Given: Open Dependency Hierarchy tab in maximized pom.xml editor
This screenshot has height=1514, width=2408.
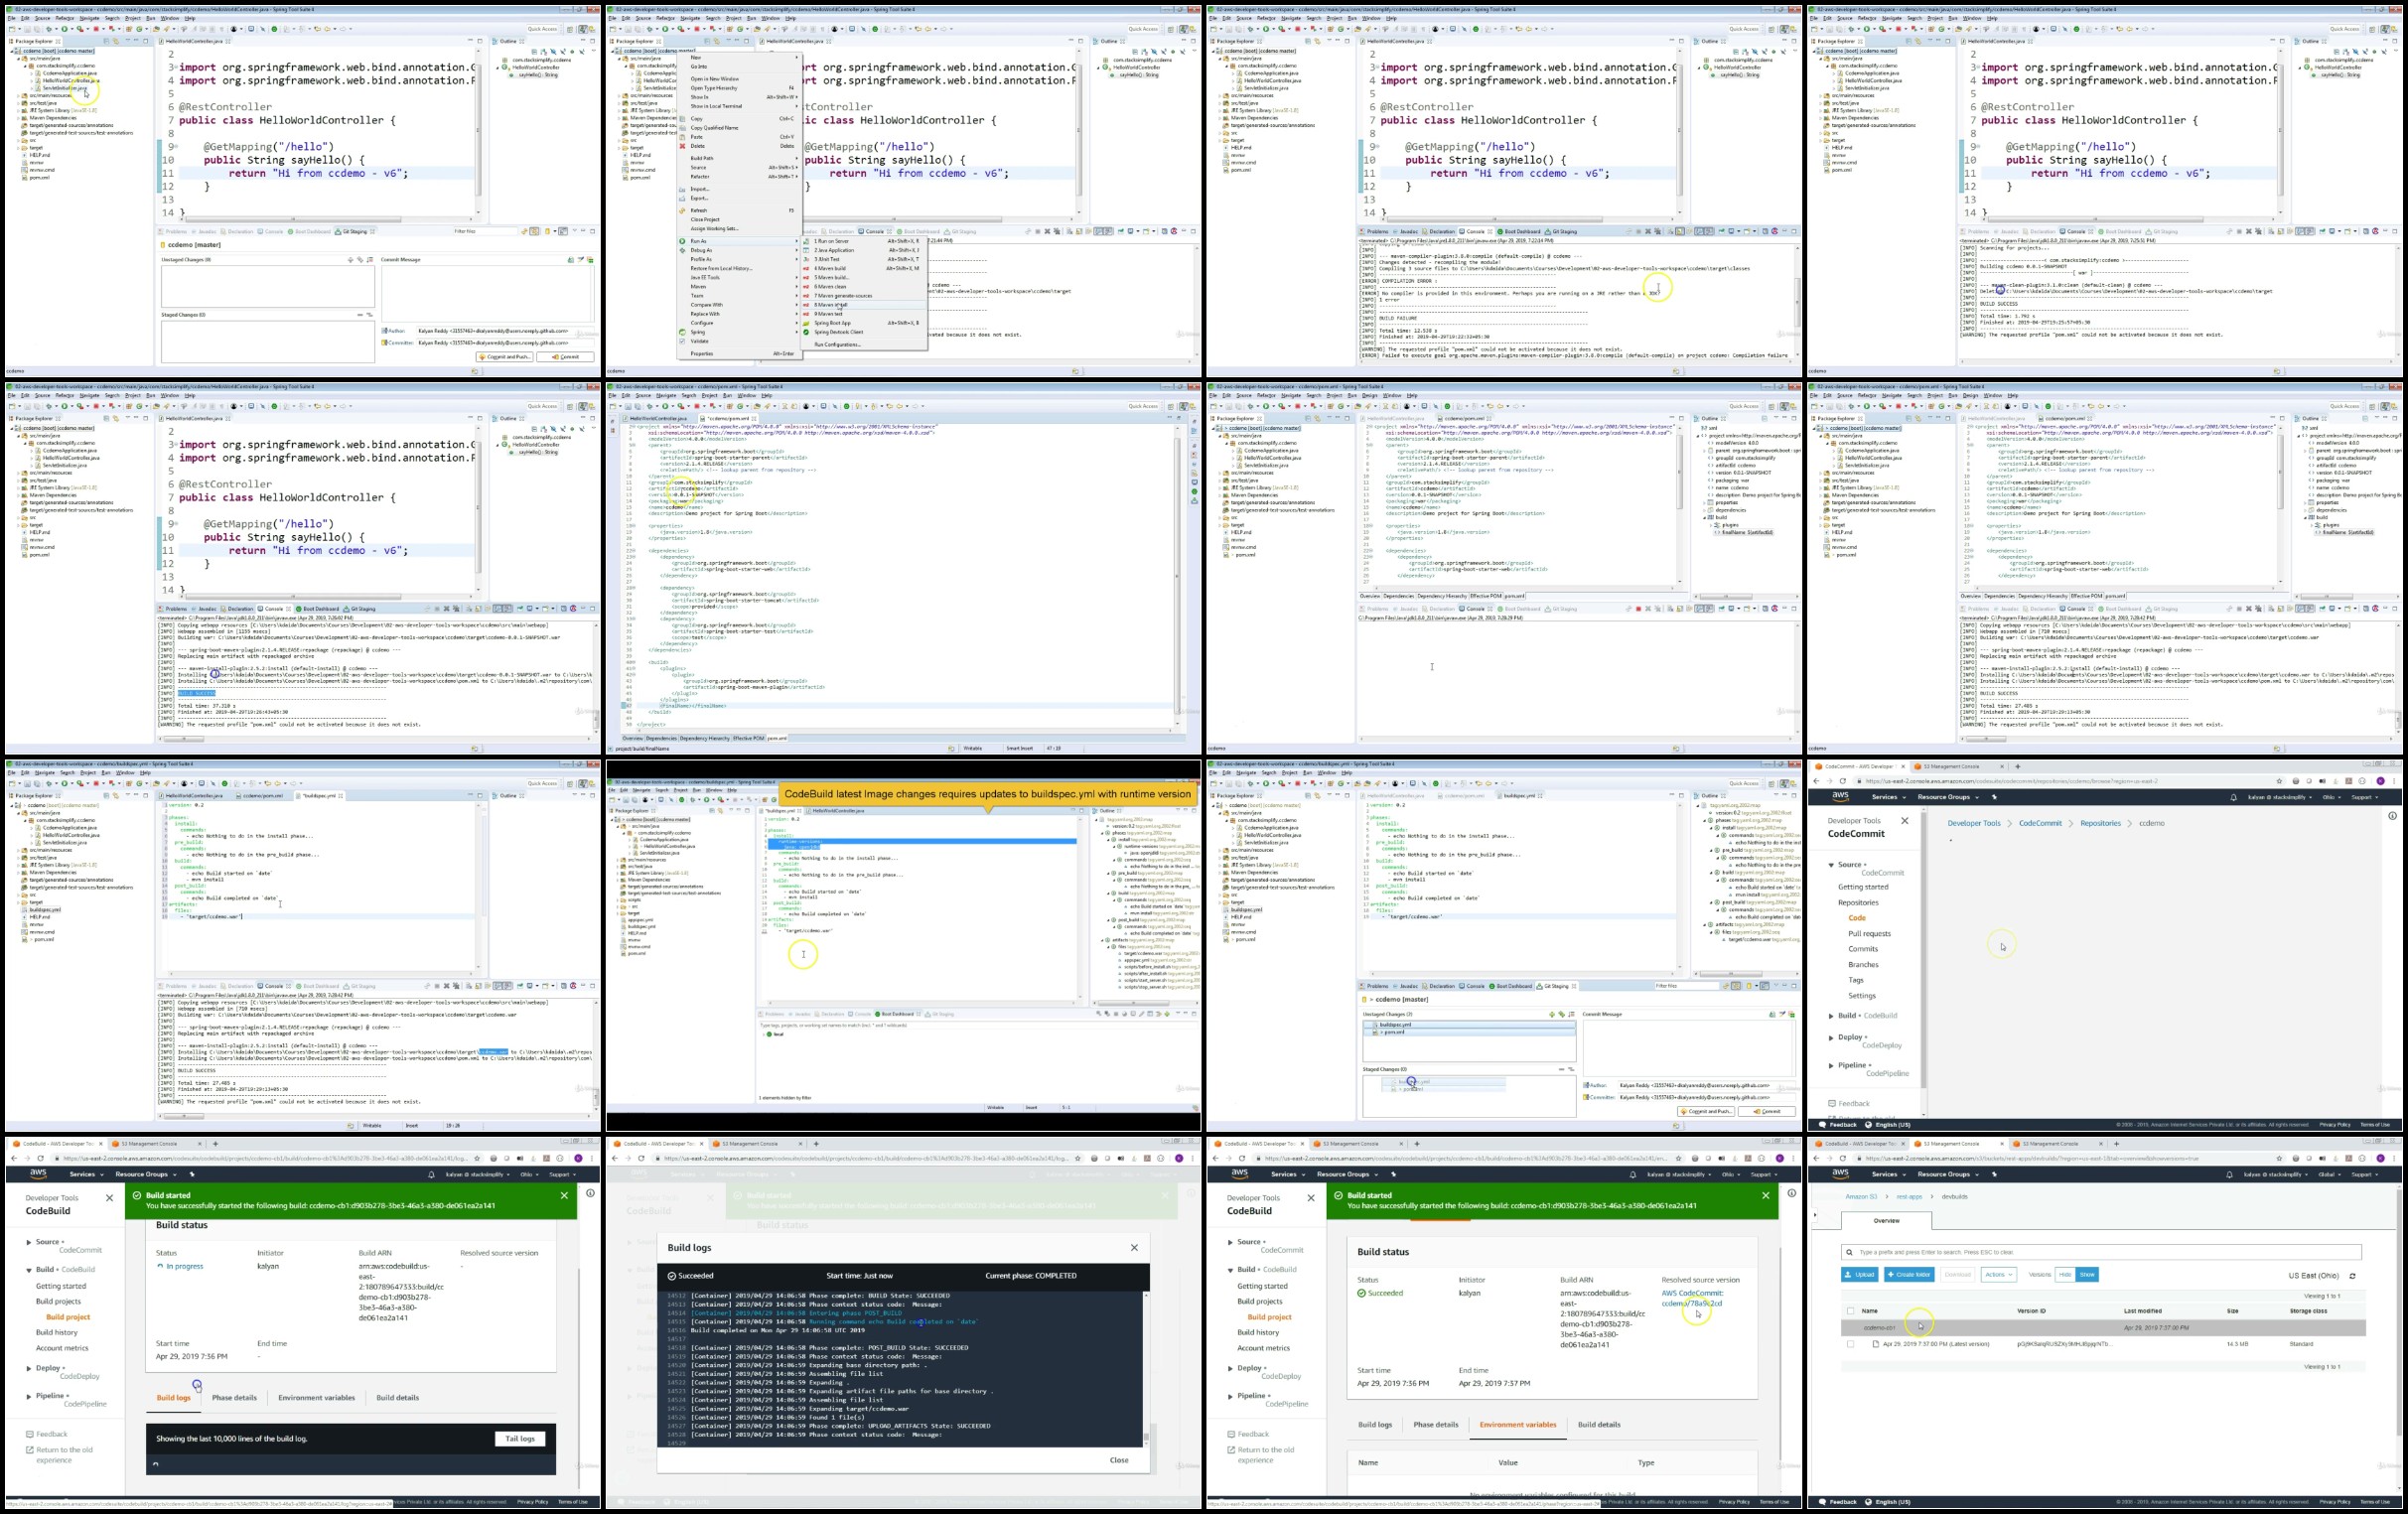Looking at the screenshot, I should click(705, 739).
